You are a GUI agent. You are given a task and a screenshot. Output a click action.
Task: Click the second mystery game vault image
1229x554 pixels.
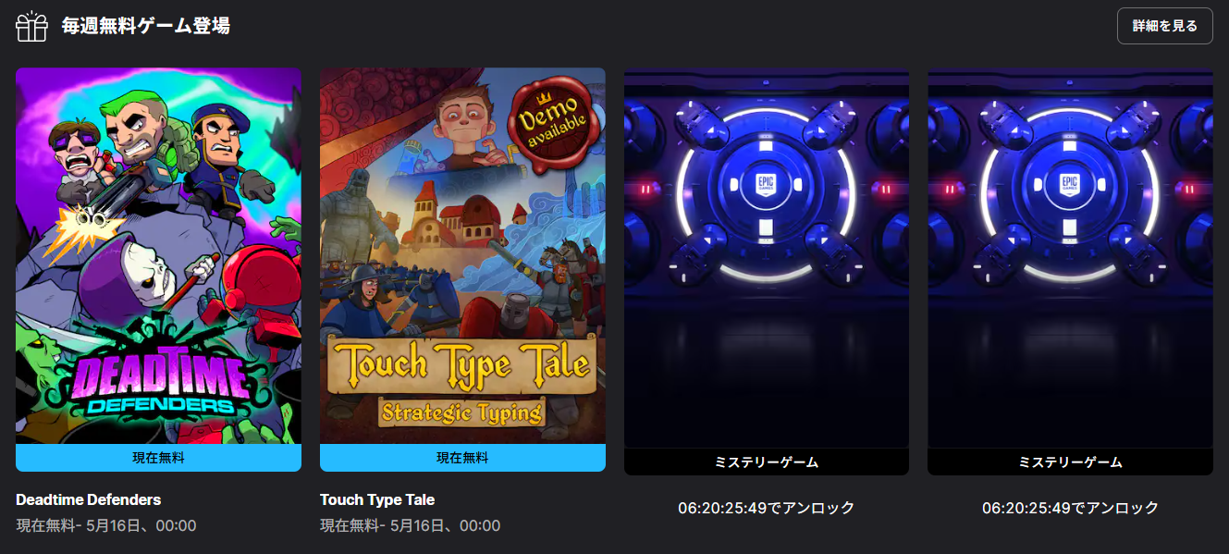(x=1070, y=258)
